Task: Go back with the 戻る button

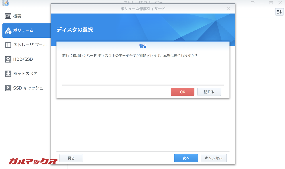Action: (71, 158)
